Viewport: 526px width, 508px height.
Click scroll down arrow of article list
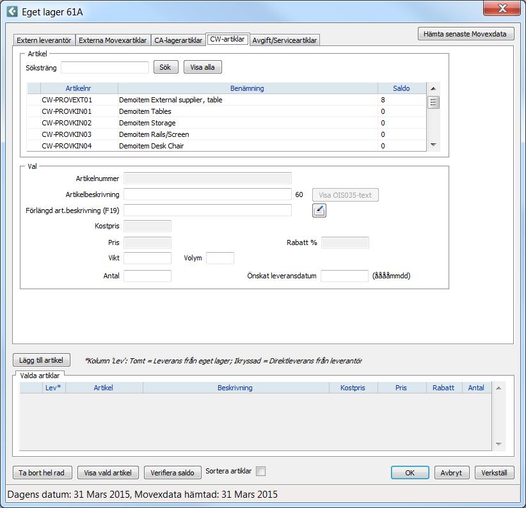433,145
